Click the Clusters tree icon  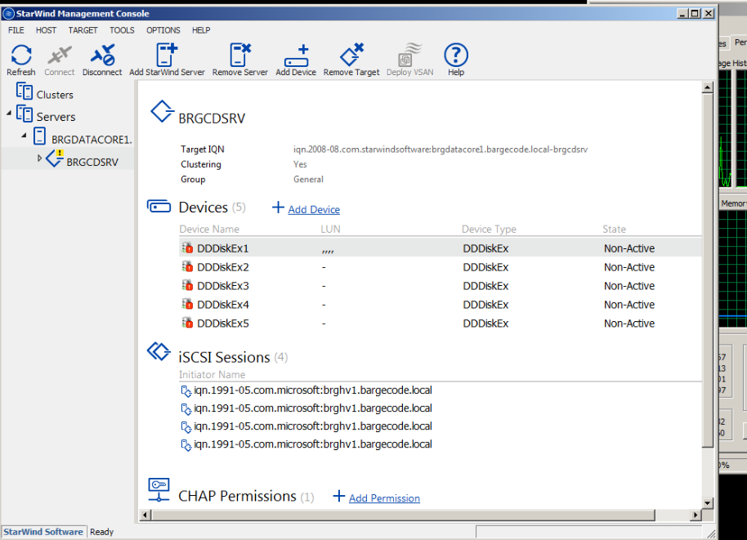25,91
